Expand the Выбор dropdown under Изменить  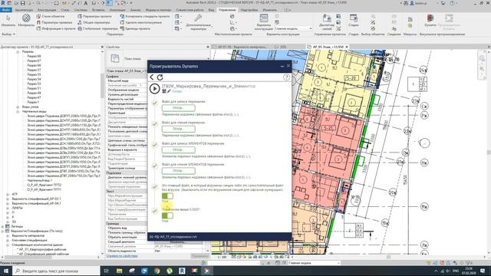[8, 34]
